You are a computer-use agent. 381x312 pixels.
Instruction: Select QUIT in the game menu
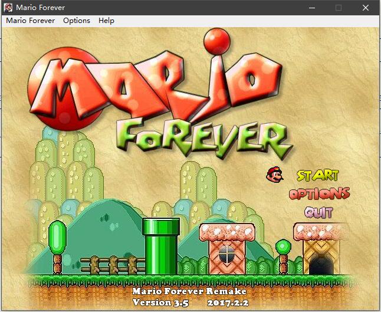(x=318, y=212)
